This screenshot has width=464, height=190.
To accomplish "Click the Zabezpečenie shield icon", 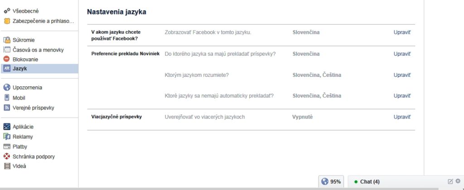I will coord(7,21).
